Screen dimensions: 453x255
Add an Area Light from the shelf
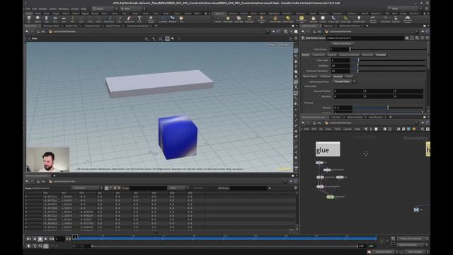point(249,19)
